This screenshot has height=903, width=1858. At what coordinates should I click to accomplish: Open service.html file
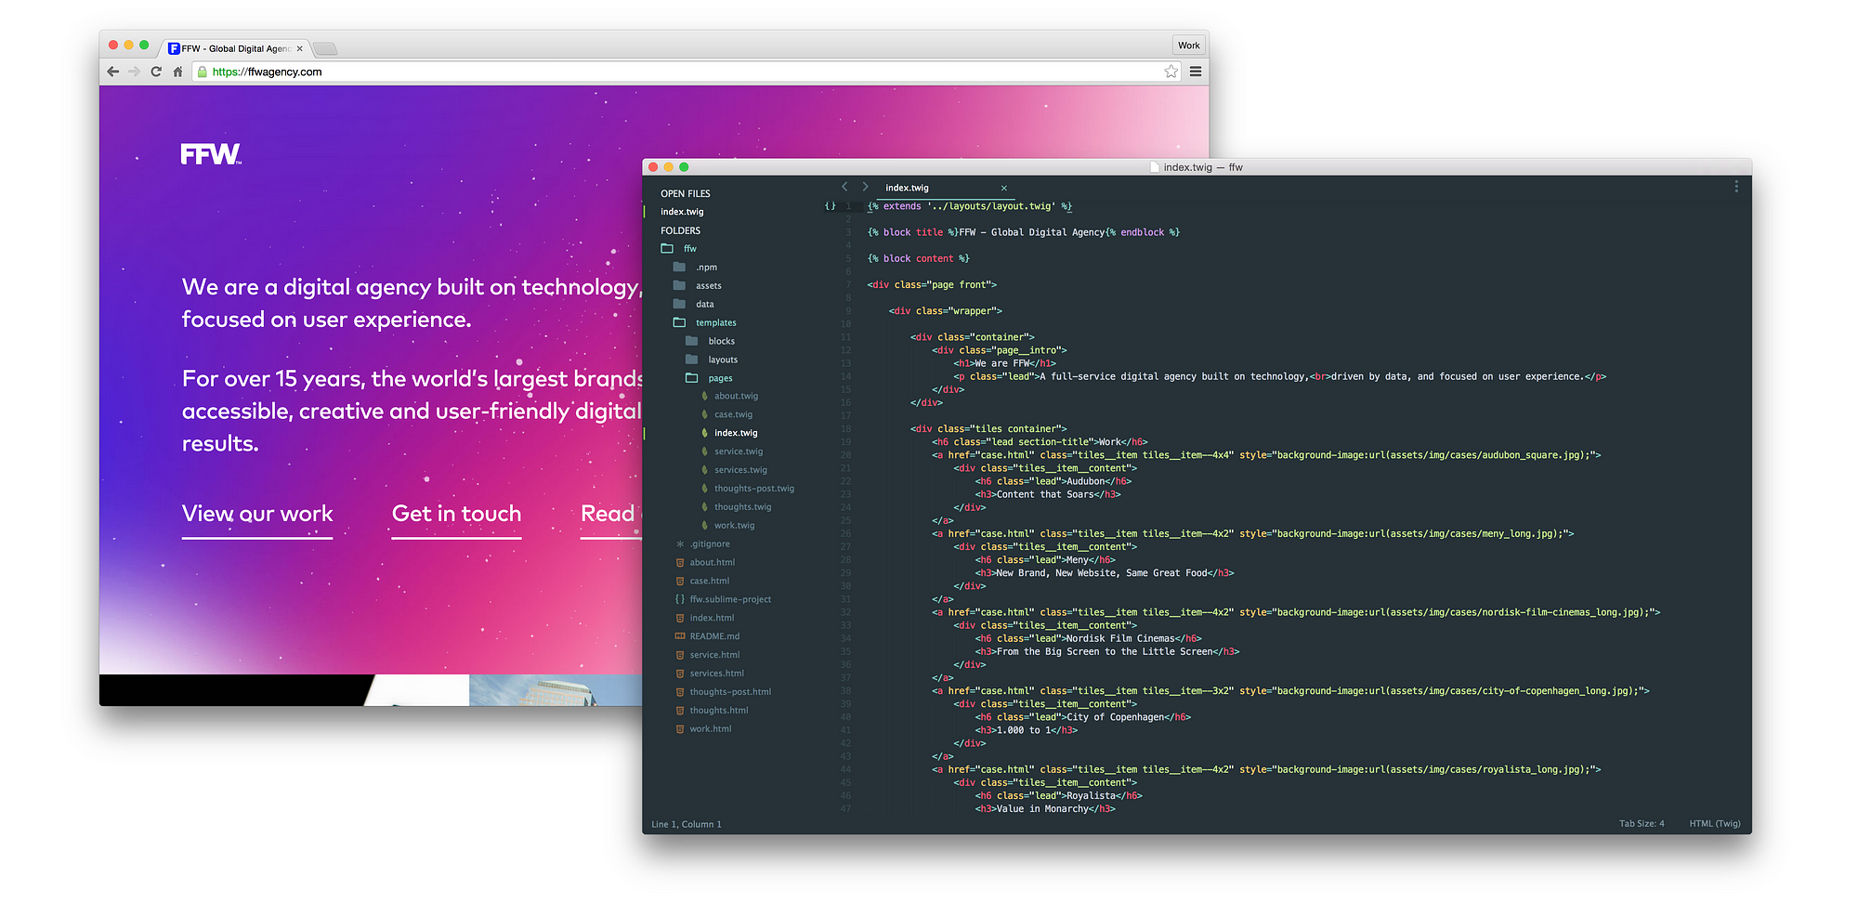714,655
